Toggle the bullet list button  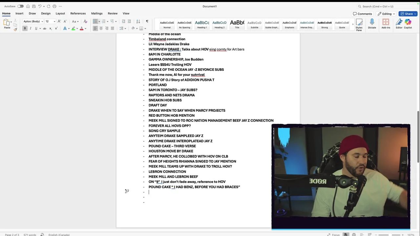(x=95, y=21)
